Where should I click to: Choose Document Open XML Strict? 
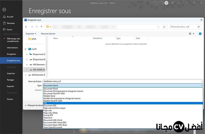[x=123, y=125]
